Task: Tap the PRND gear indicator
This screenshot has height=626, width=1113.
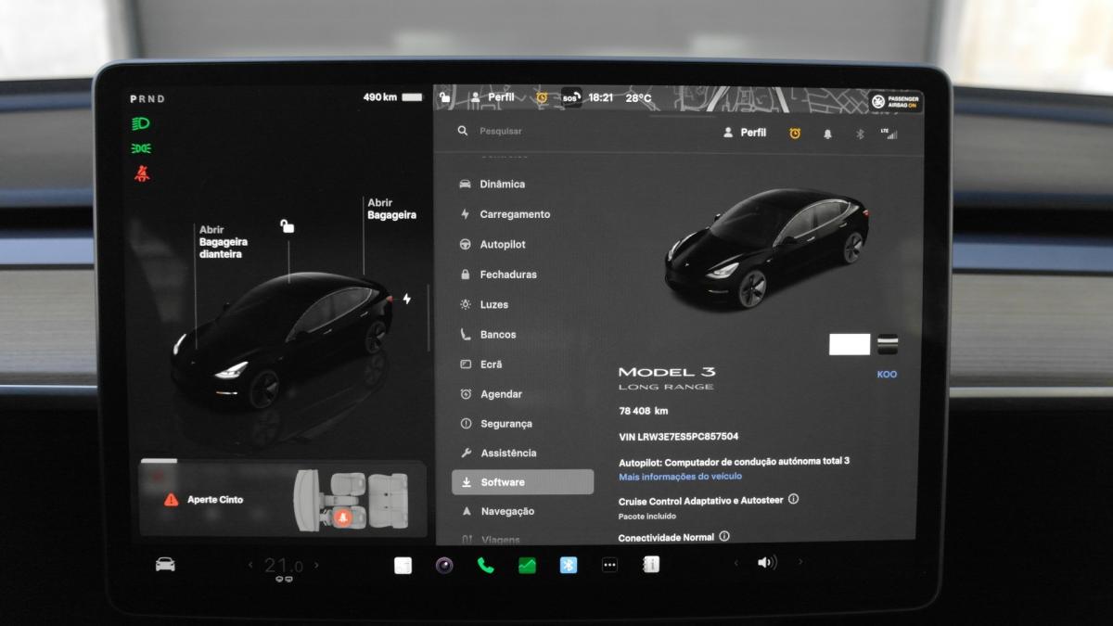Action: coord(147,98)
